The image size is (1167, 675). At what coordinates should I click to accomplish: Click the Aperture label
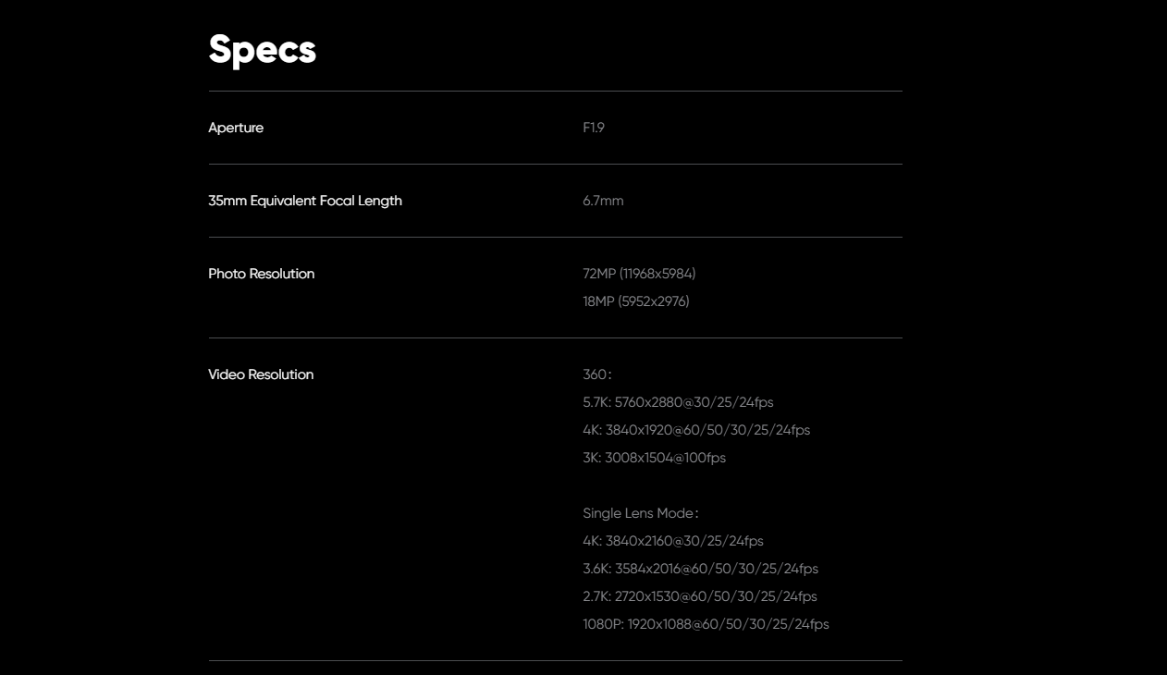coord(236,128)
